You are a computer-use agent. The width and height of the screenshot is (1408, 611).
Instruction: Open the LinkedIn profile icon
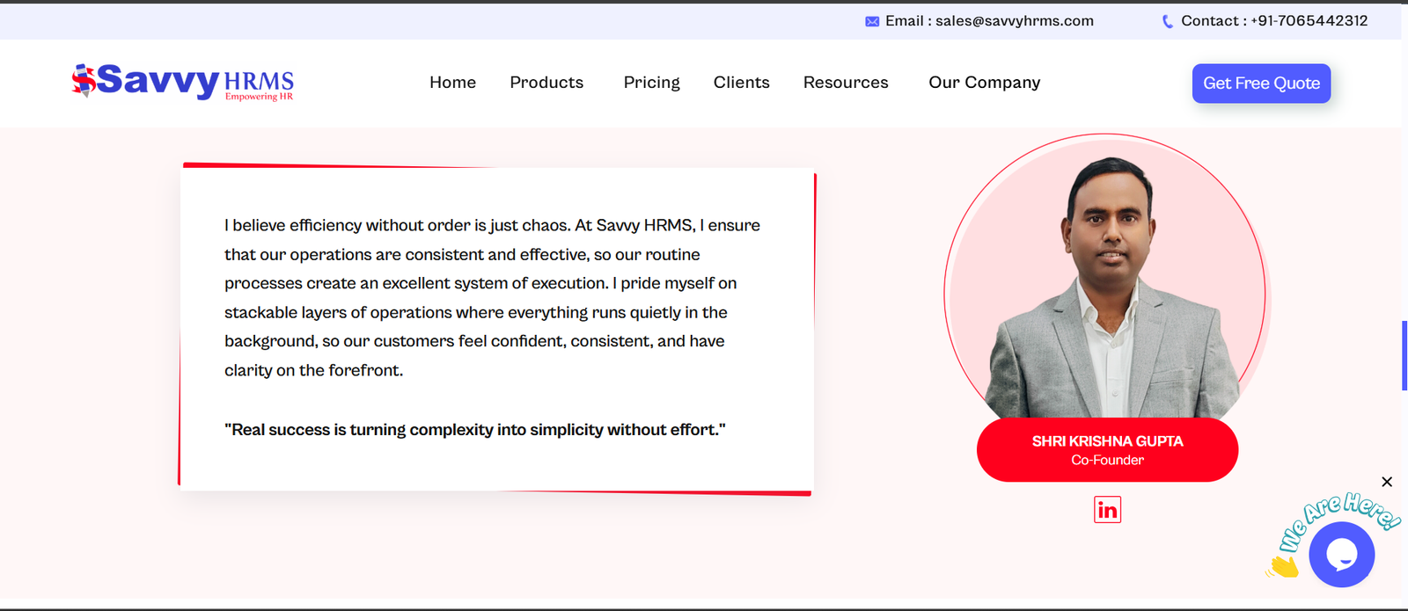[1107, 510]
